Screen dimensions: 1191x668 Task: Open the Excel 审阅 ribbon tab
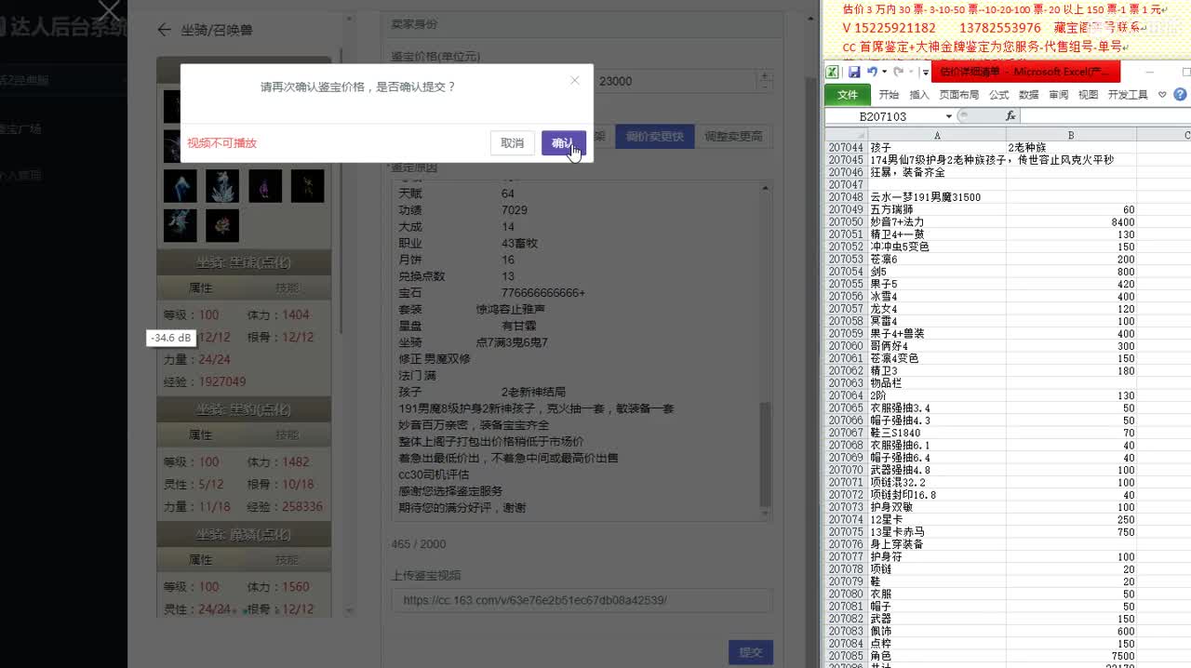click(1058, 95)
